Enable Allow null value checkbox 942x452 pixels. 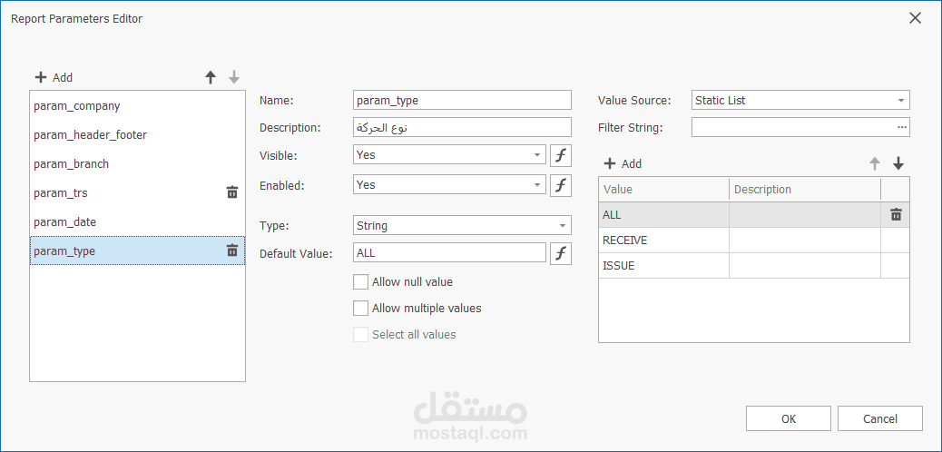361,282
